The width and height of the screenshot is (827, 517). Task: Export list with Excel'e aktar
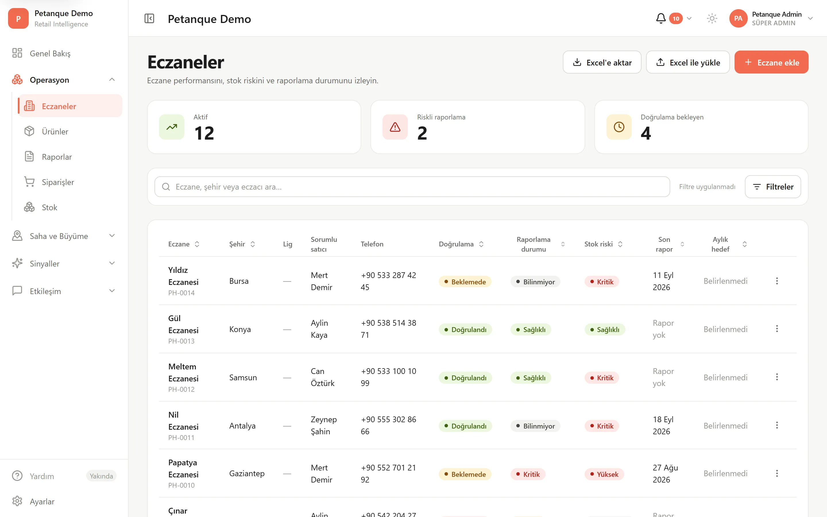[602, 62]
